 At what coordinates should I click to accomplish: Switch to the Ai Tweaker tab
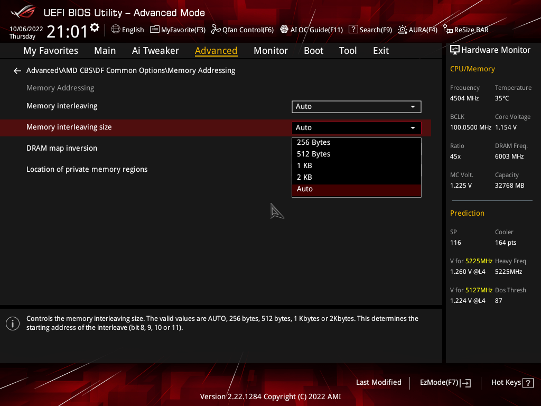pyautogui.click(x=155, y=51)
